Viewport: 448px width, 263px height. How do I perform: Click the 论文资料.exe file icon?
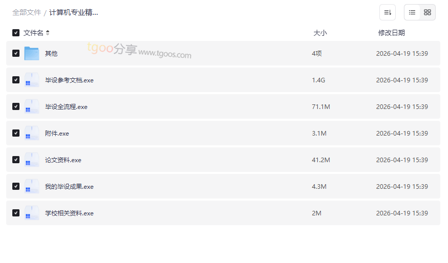click(32, 160)
